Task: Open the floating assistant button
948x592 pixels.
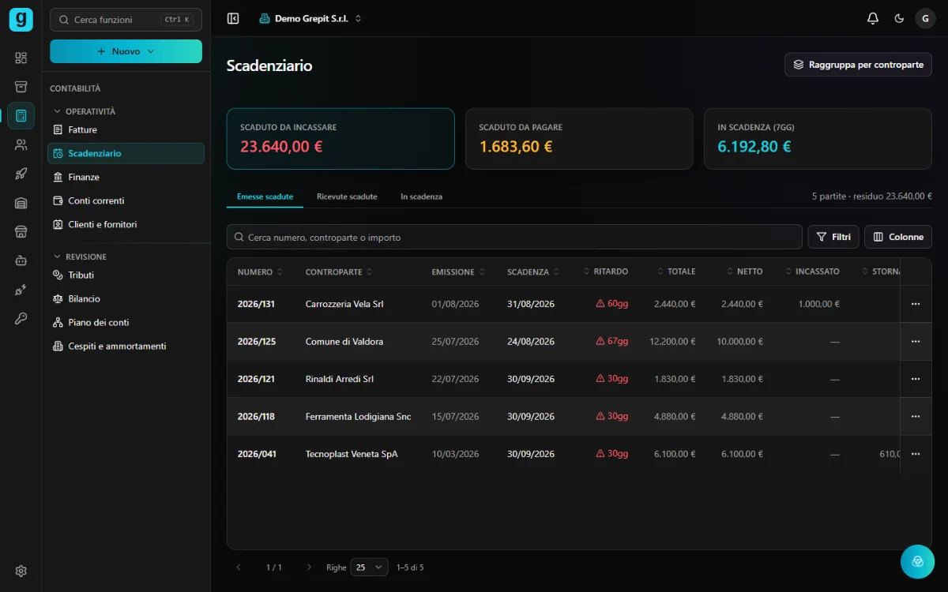Action: click(x=918, y=562)
